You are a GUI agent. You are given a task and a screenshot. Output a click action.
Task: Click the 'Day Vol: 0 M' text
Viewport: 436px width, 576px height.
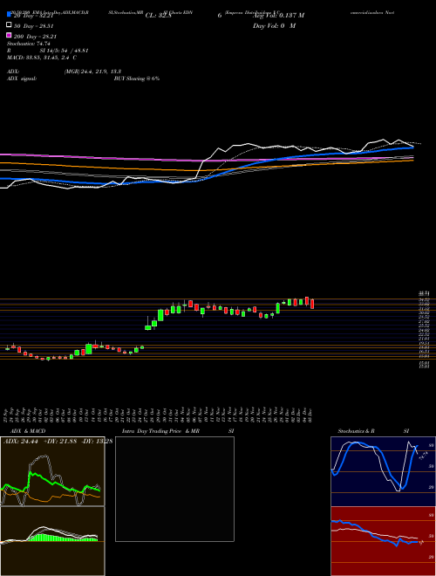pyautogui.click(x=274, y=26)
